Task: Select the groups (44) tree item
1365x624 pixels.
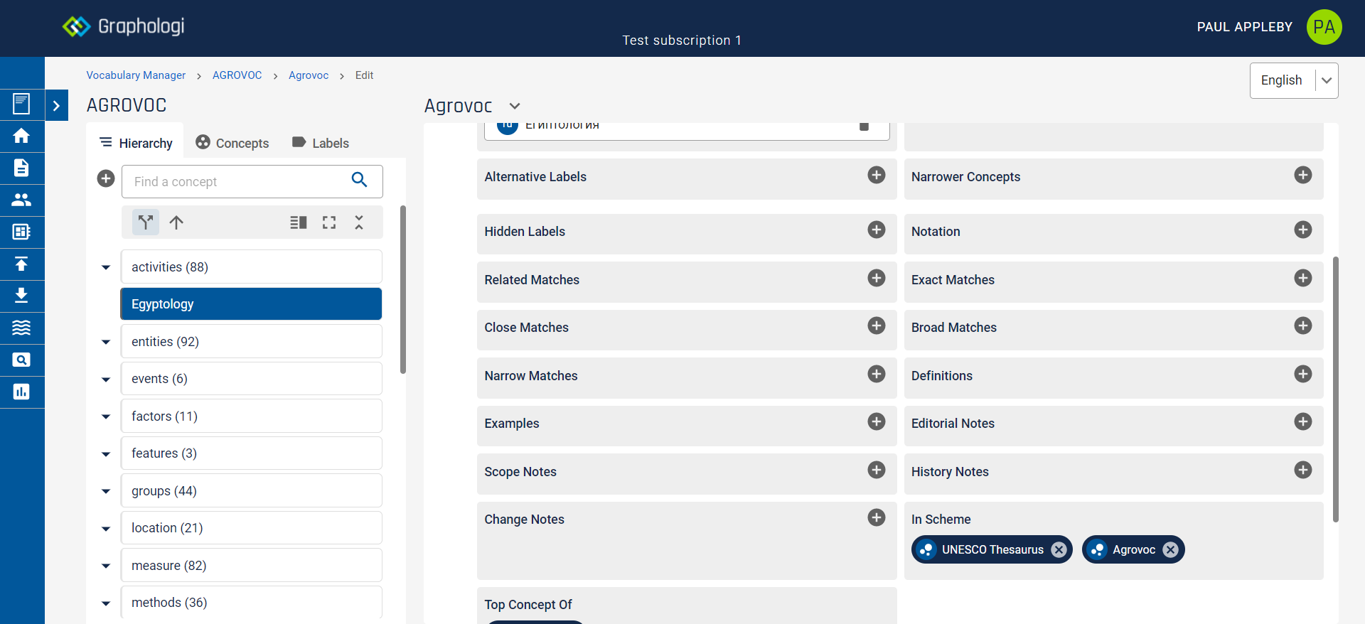Action: (251, 491)
